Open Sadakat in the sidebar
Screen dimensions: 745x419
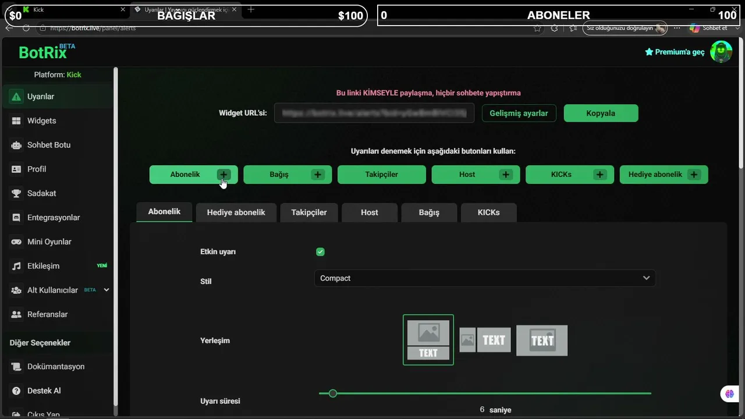pyautogui.click(x=57, y=193)
